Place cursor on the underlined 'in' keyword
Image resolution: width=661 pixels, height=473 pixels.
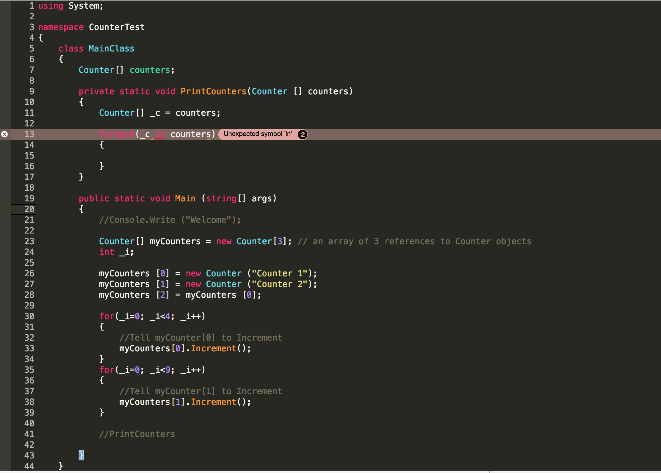[160, 134]
